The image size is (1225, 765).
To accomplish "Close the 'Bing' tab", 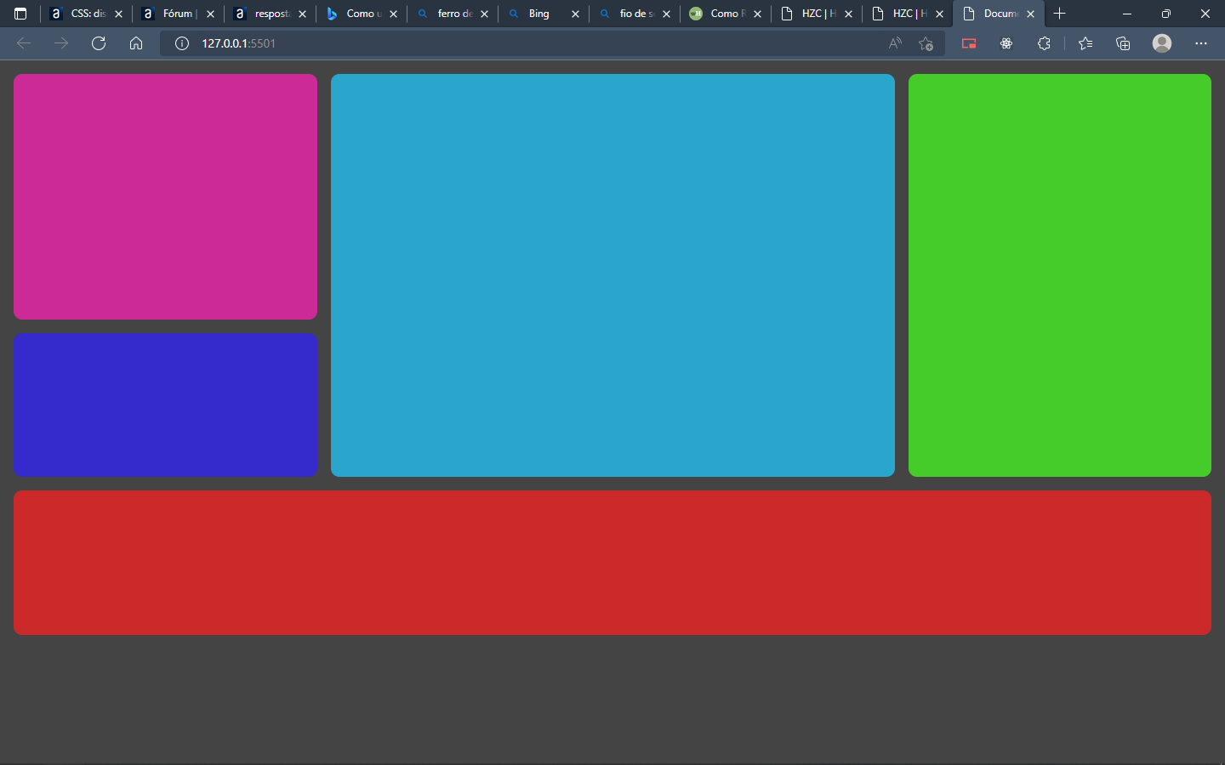I will pyautogui.click(x=575, y=14).
